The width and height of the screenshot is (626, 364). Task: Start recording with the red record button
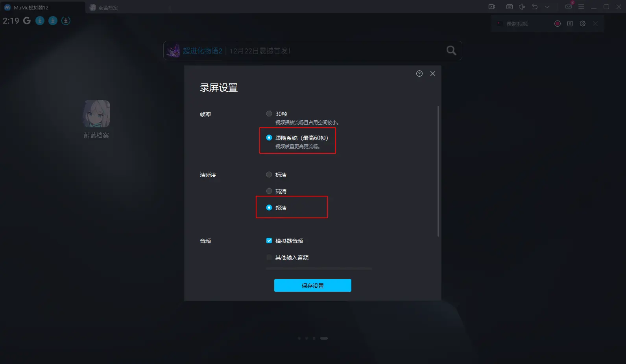[x=558, y=24]
